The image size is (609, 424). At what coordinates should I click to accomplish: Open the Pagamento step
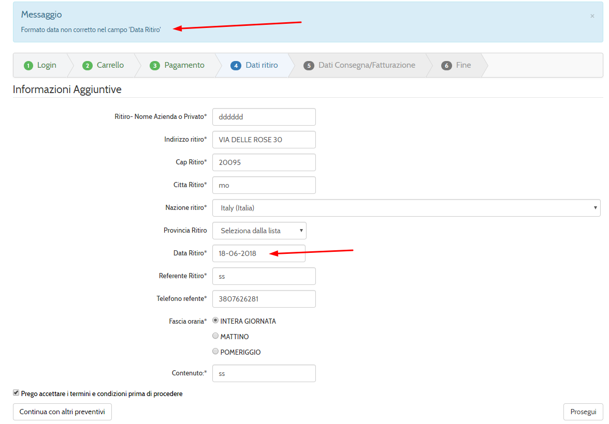point(177,65)
